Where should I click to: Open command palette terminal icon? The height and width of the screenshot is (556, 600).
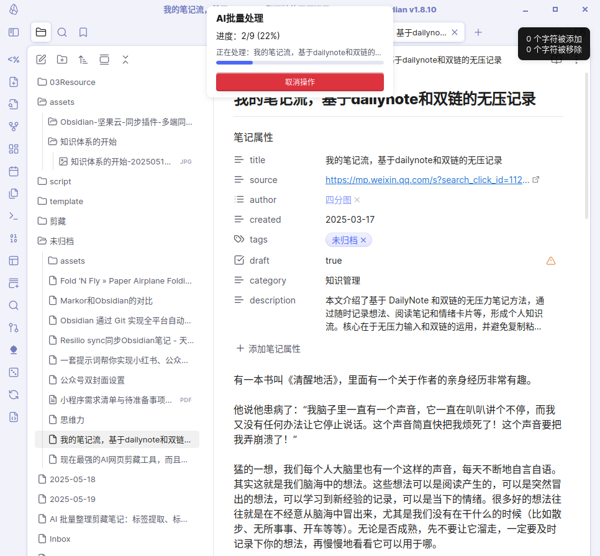coord(14,216)
